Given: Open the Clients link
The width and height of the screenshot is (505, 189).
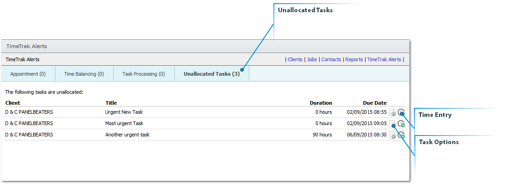Looking at the screenshot, I should click(295, 59).
